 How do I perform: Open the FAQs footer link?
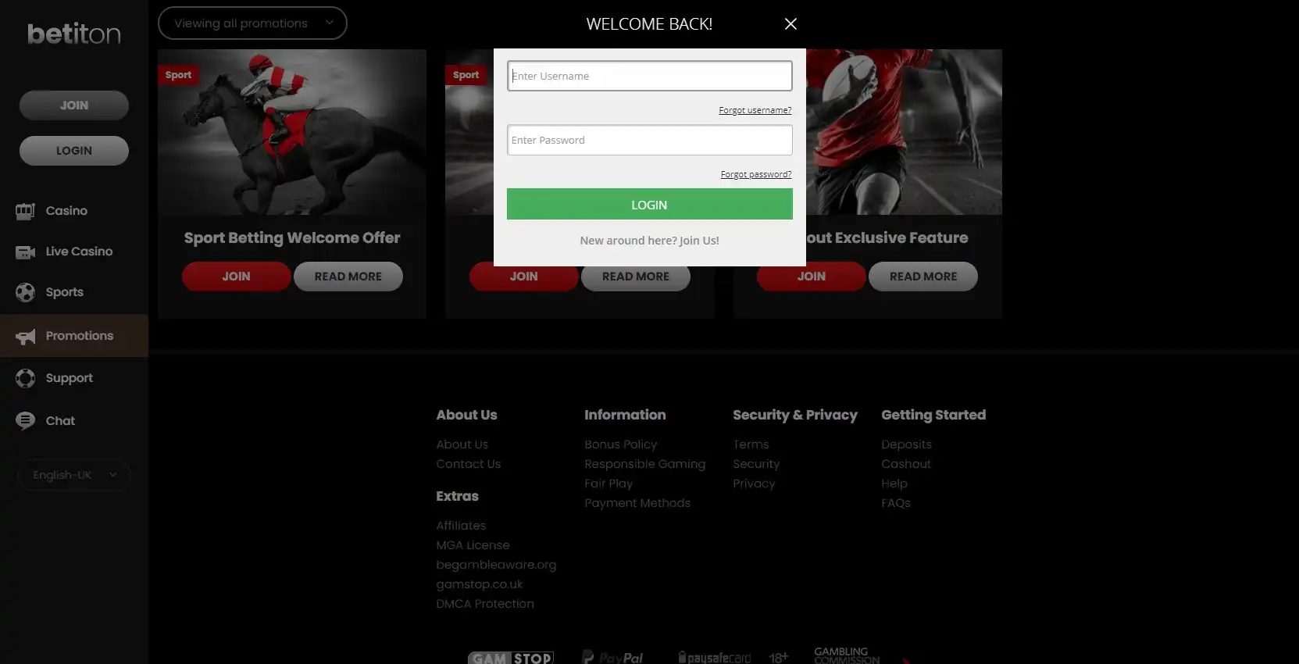896,503
